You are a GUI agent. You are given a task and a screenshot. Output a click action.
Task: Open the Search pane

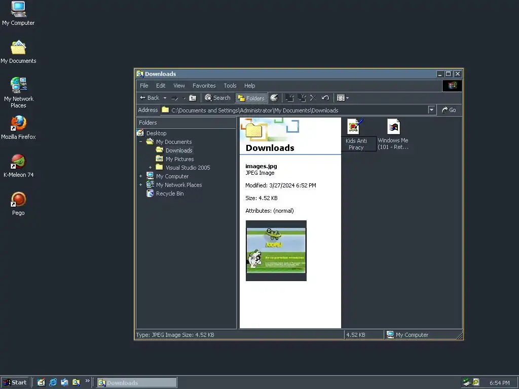[217, 98]
